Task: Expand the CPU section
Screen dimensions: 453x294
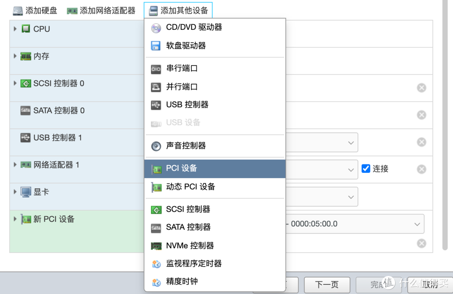Action: coord(15,29)
